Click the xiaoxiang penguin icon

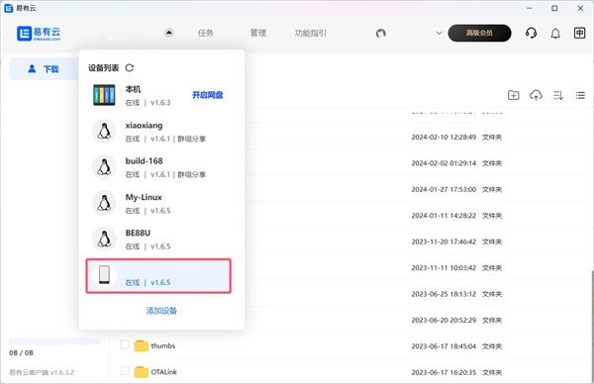click(104, 131)
